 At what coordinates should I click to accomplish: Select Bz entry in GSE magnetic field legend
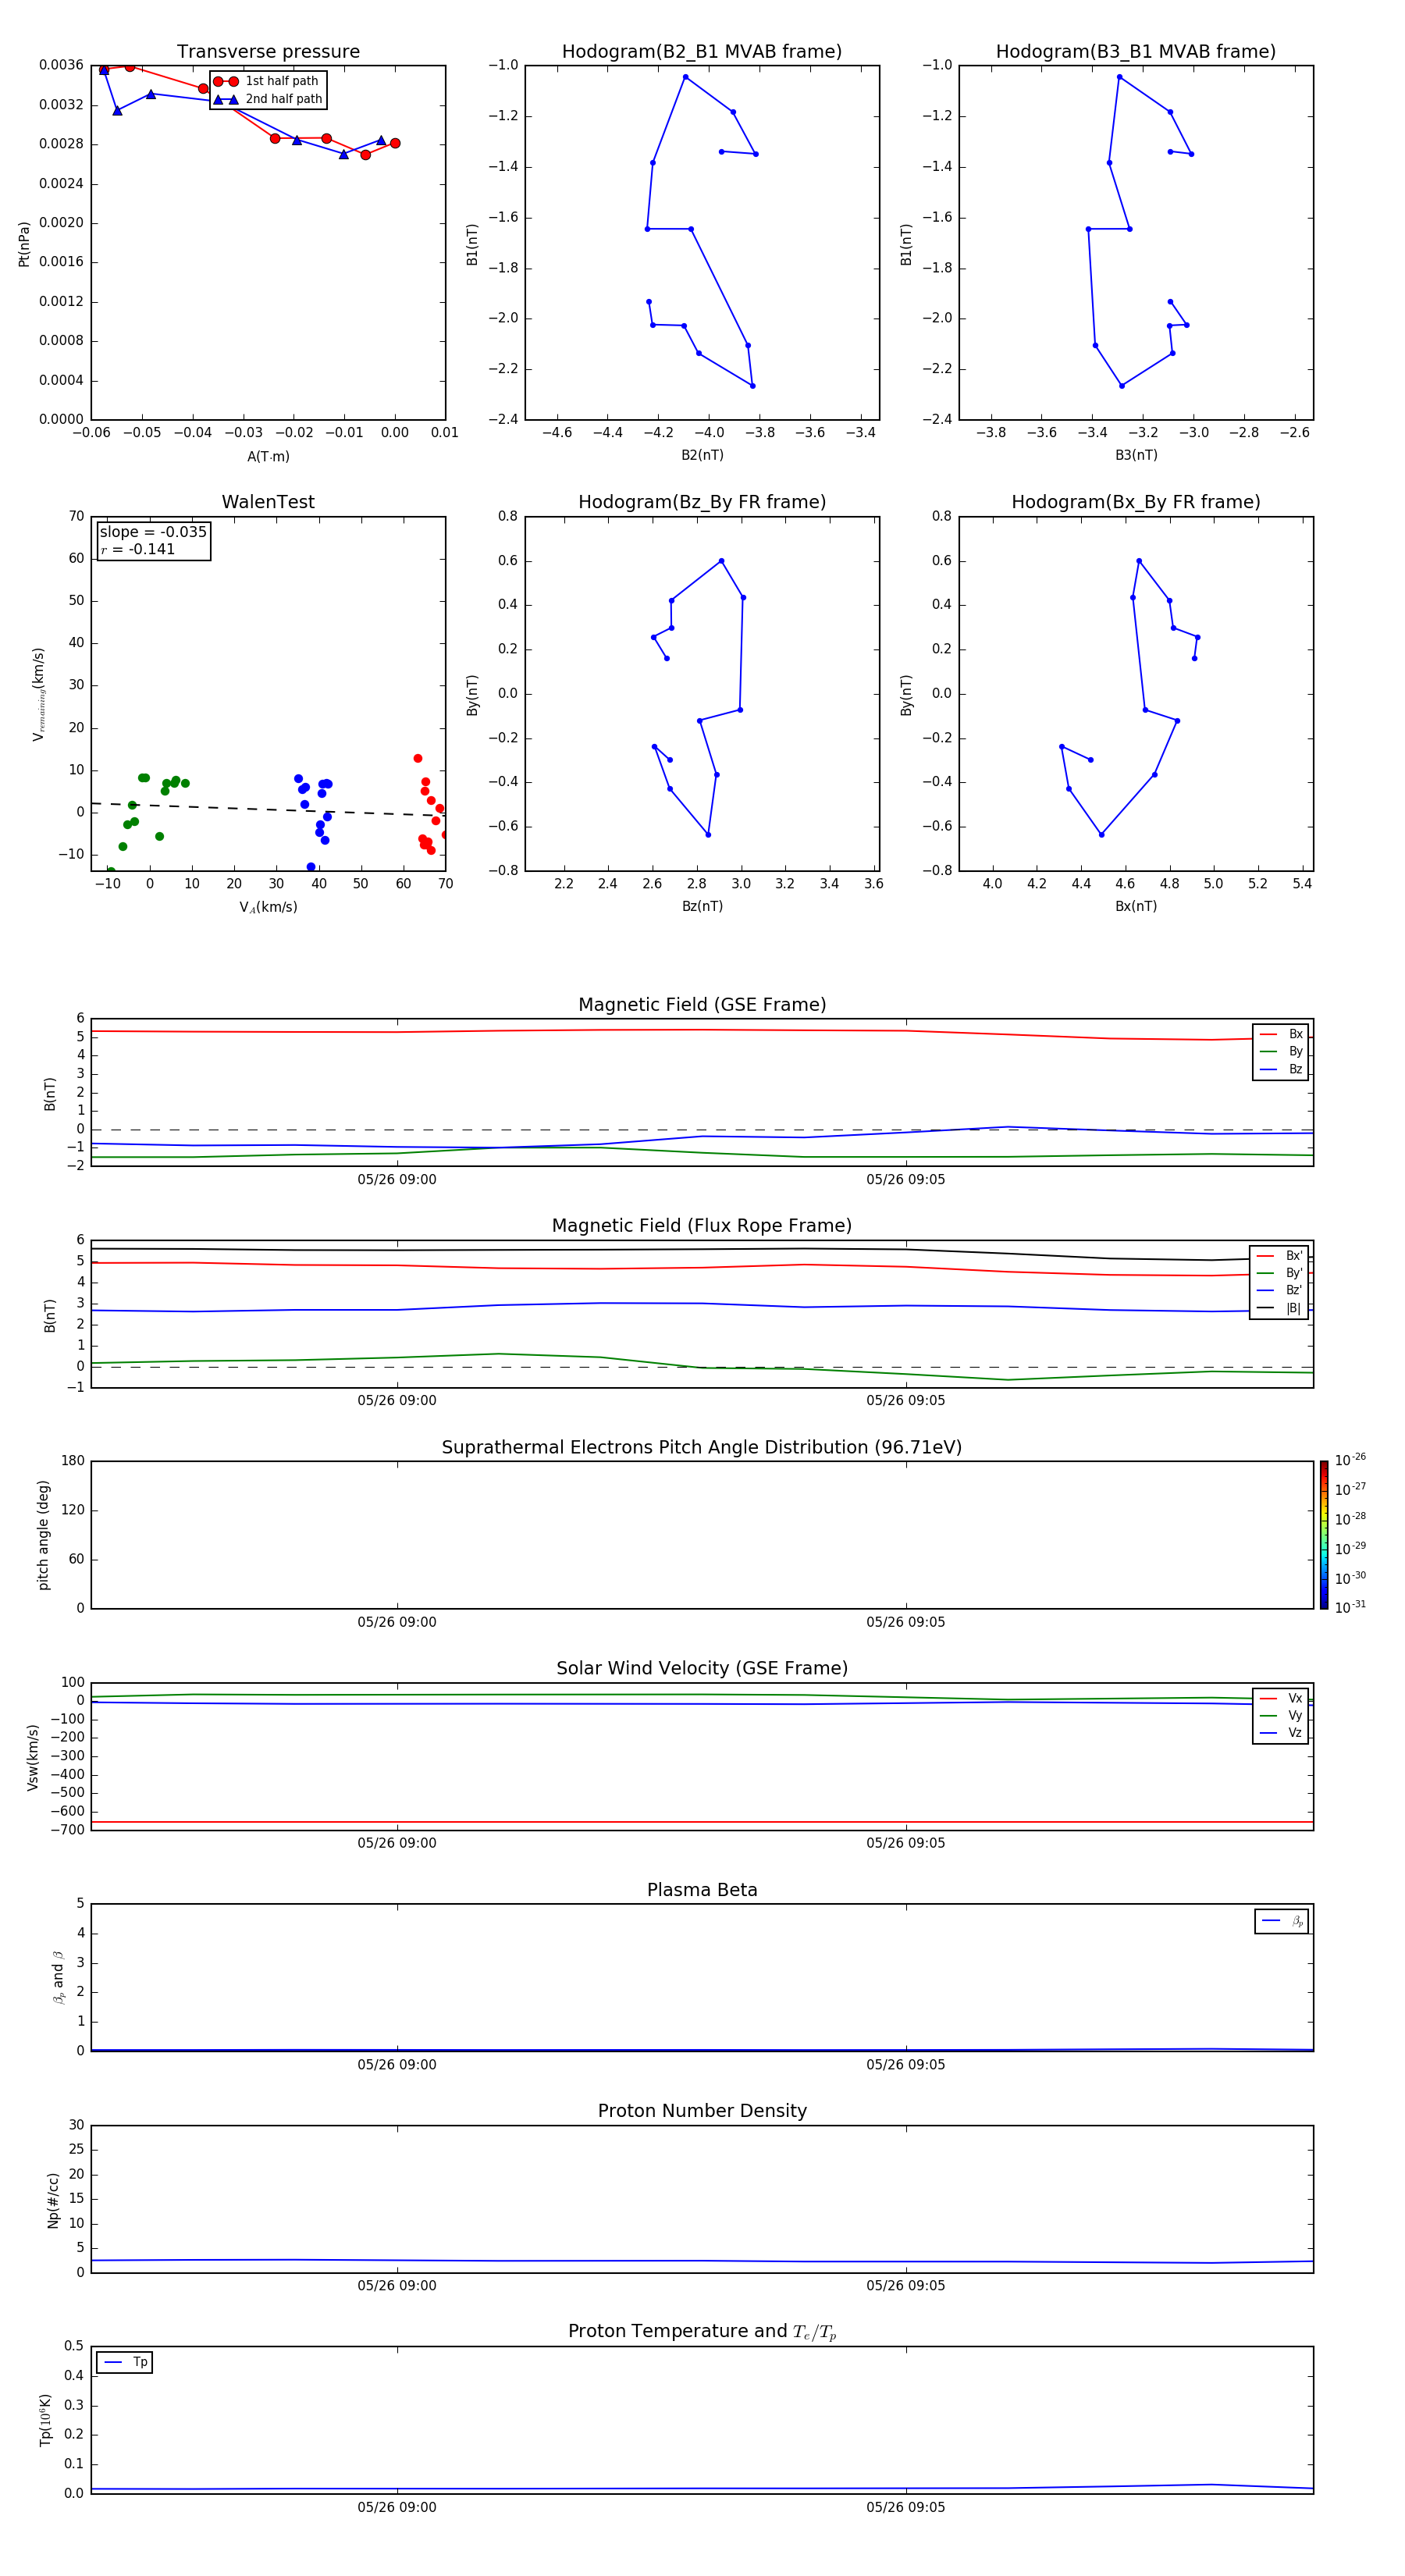coord(1281,1069)
